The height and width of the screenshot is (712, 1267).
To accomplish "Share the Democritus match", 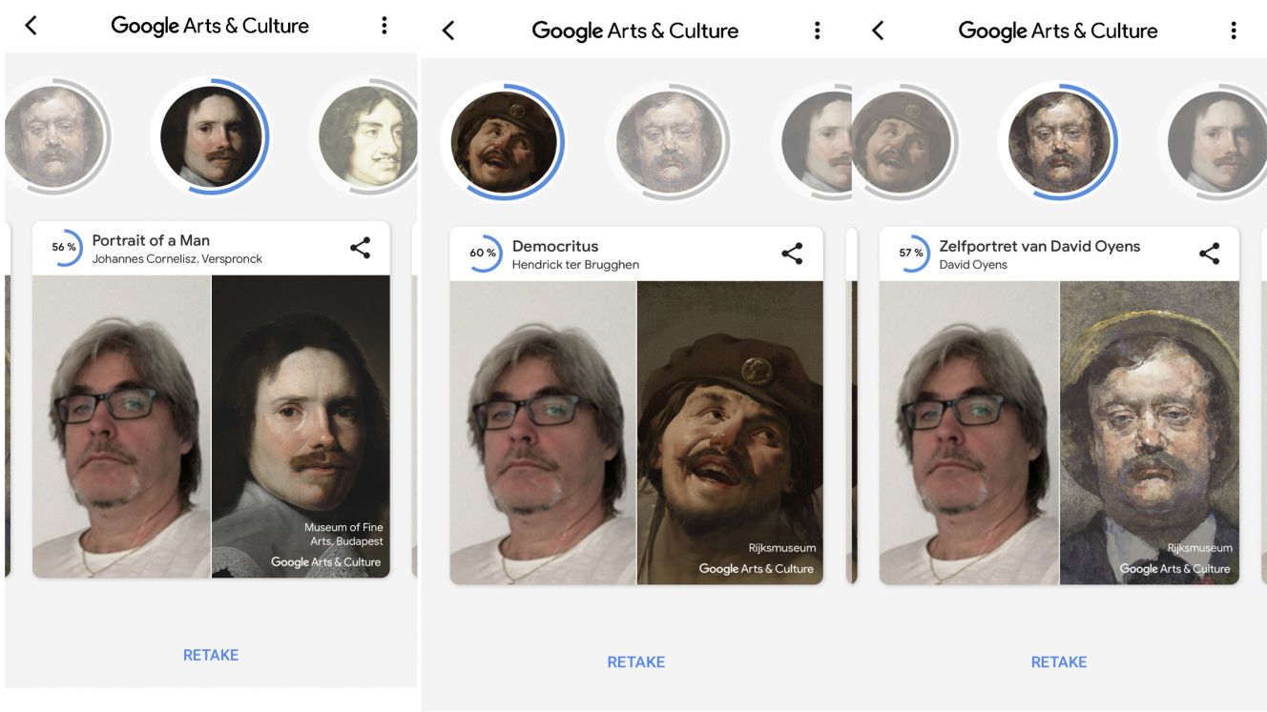I will click(792, 254).
